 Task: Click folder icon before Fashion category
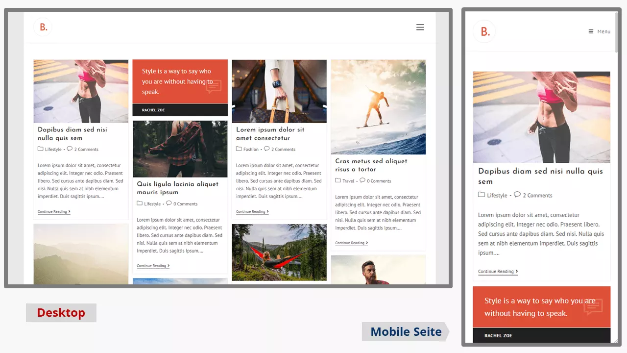(239, 149)
